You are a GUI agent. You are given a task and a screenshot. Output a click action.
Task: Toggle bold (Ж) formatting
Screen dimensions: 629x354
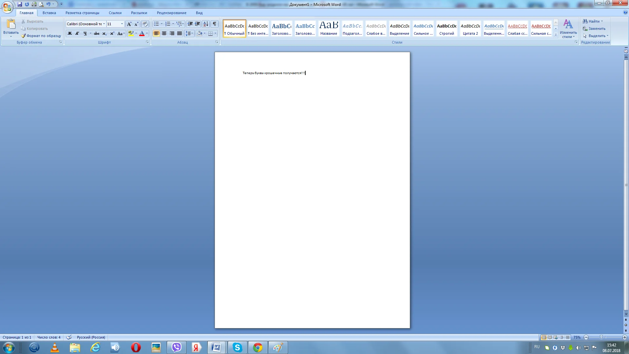pyautogui.click(x=70, y=33)
